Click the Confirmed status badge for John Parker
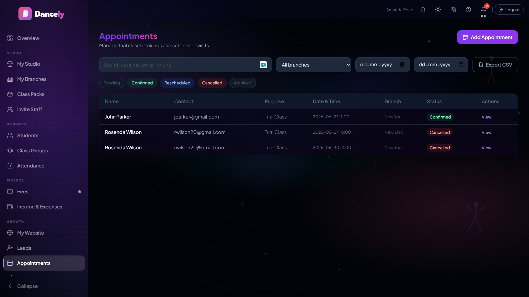The image size is (529, 297). (440, 117)
